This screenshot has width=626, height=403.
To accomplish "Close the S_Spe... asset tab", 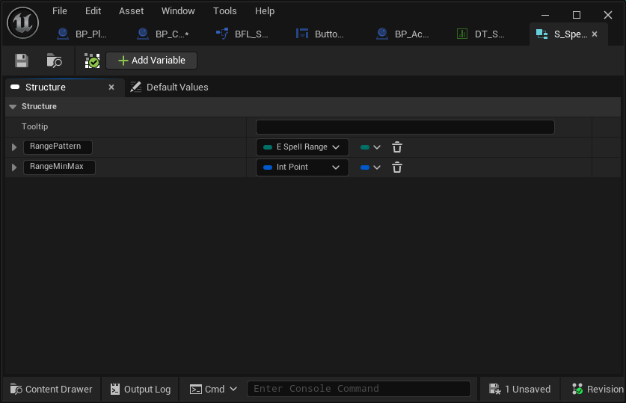I will tap(595, 34).
